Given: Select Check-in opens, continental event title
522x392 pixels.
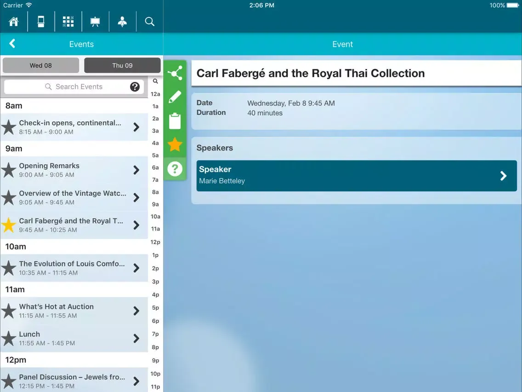Looking at the screenshot, I should click(x=70, y=123).
